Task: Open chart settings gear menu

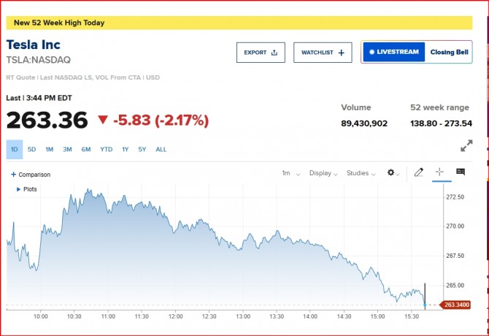Action: point(393,173)
